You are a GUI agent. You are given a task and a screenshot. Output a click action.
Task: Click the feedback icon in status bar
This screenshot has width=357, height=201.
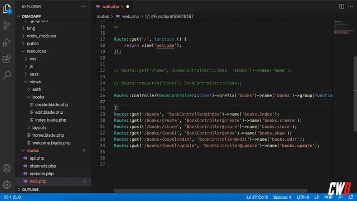tap(341, 197)
